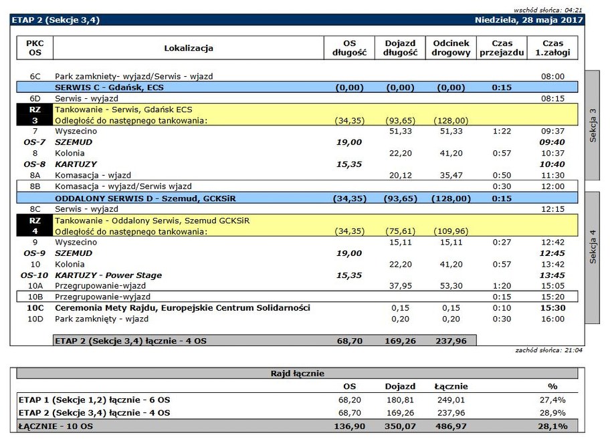Select the Sekcja 4 side tab
612x445 pixels.
point(593,247)
